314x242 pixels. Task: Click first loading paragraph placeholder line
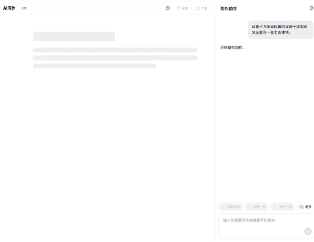pos(115,50)
